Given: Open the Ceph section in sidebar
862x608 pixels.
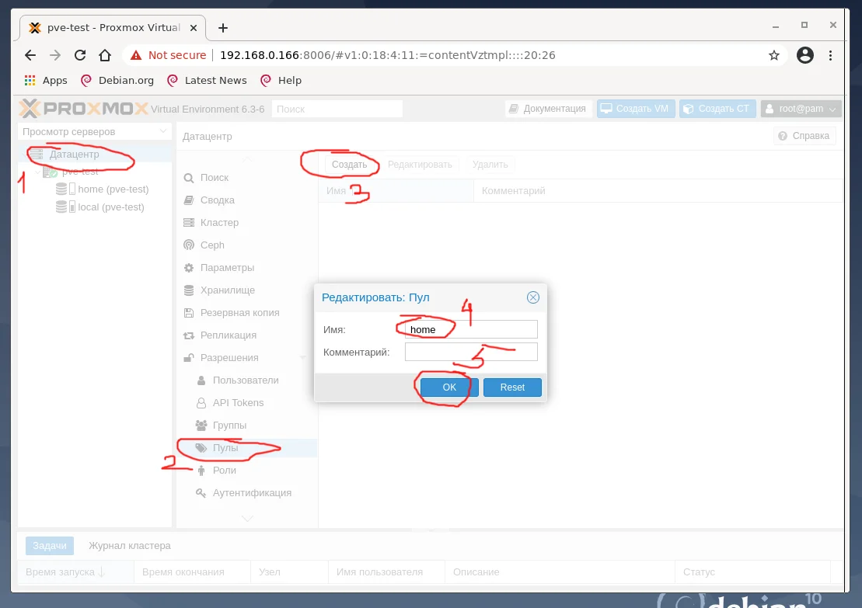Looking at the screenshot, I should (x=211, y=245).
